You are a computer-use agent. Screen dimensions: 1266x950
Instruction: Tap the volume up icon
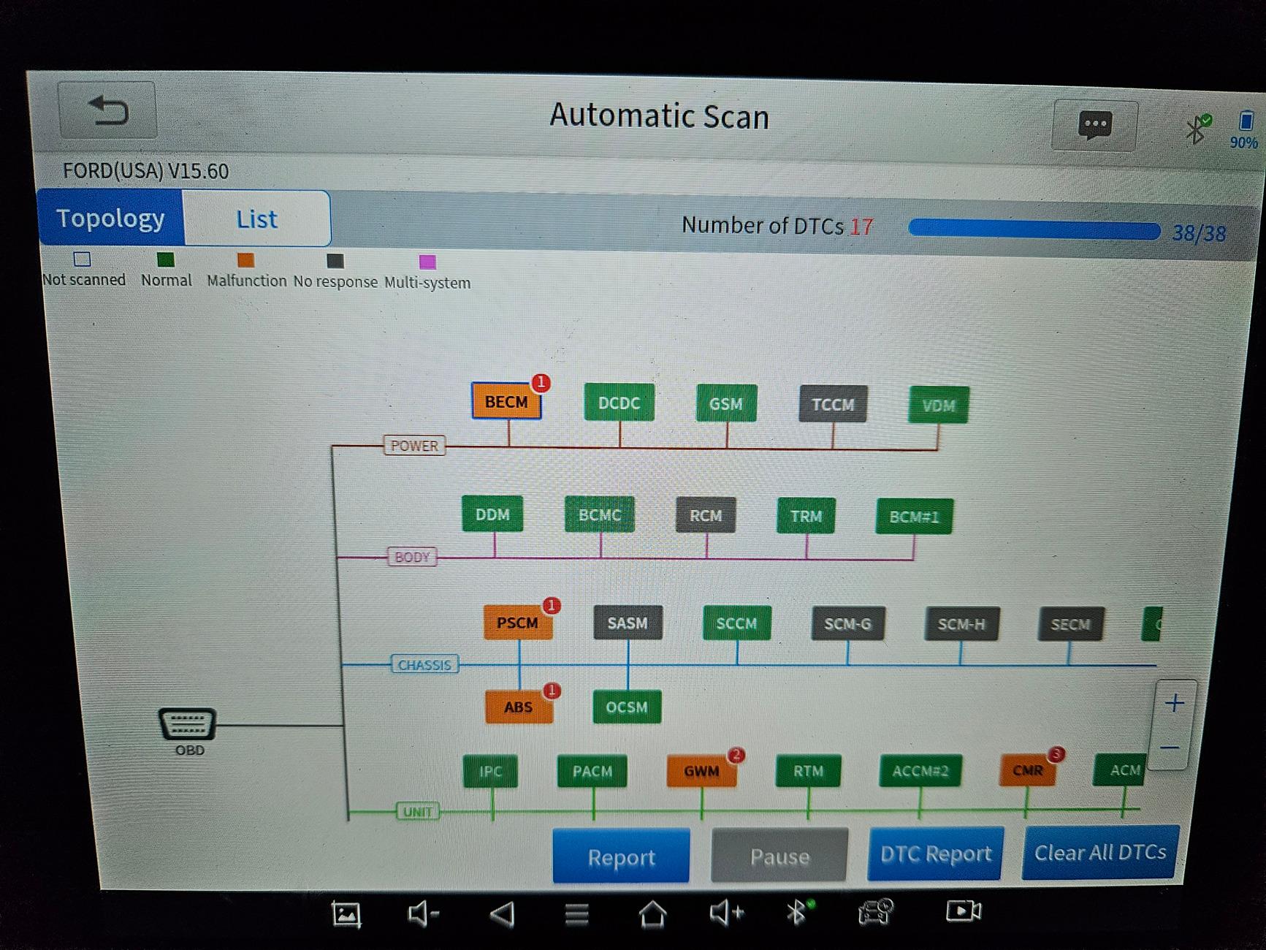tap(725, 912)
